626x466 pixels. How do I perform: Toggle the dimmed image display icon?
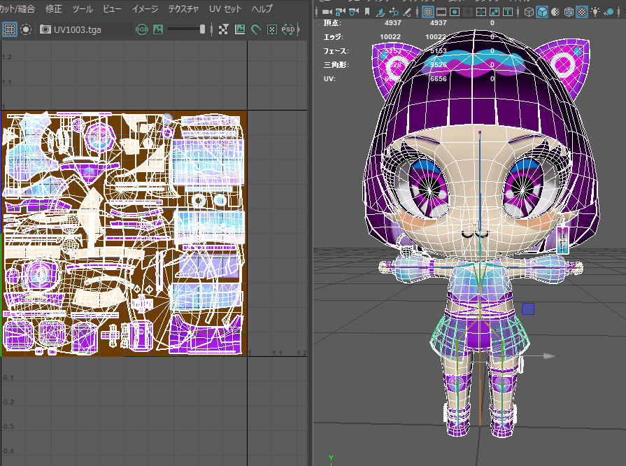tap(159, 29)
